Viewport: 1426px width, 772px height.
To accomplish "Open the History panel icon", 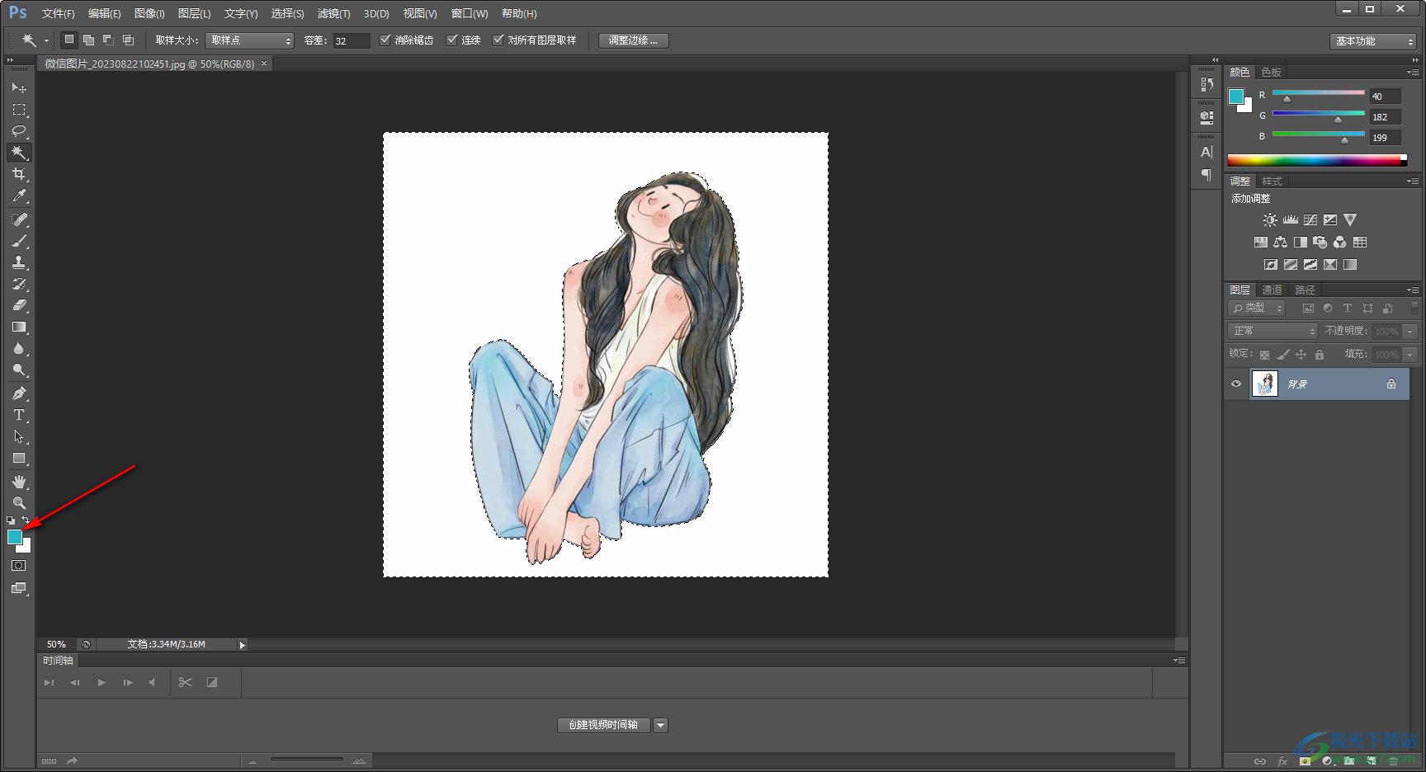I will coord(1206,84).
